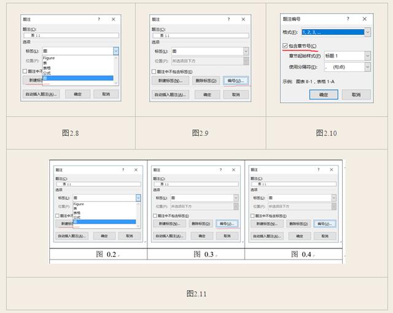Click the 标签 dropdown arrow in the 图 0.2 dialog
This screenshot has height=313, width=393.
138,198
